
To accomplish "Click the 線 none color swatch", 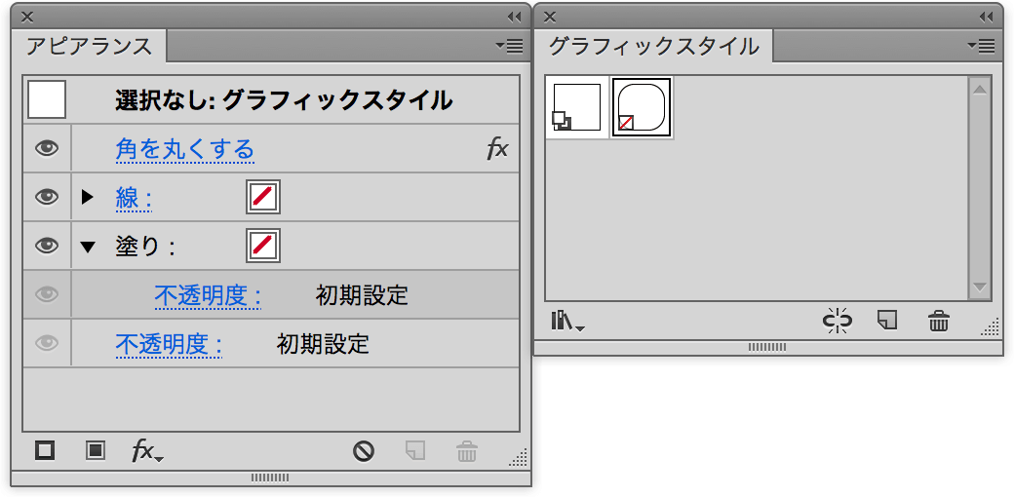I will [x=263, y=197].
